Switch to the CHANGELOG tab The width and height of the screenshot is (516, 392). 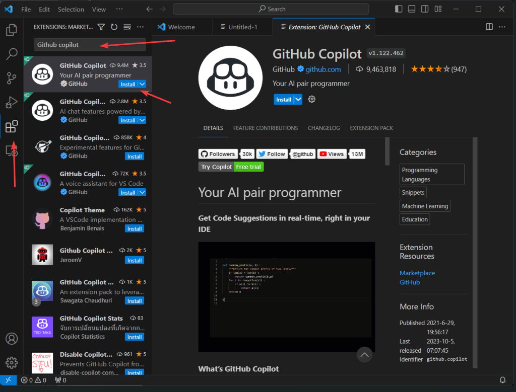click(324, 128)
